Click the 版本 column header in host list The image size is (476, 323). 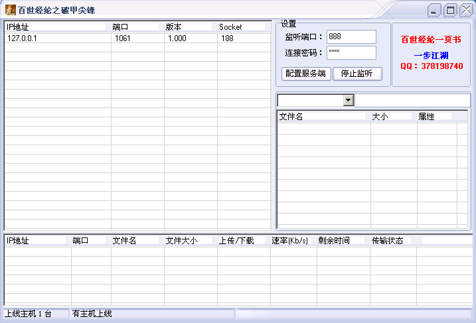pyautogui.click(x=190, y=27)
